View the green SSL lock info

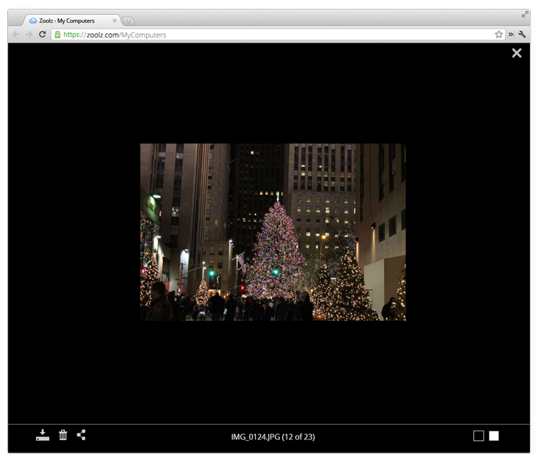coord(57,35)
